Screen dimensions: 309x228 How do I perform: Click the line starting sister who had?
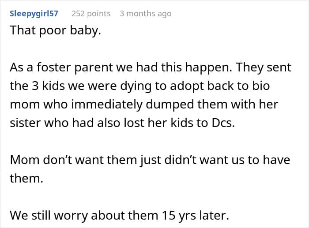tap(122, 123)
